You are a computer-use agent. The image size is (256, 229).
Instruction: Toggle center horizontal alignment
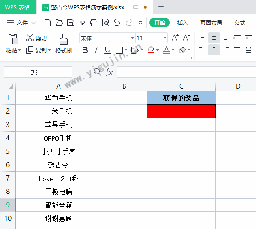[x=214, y=50]
